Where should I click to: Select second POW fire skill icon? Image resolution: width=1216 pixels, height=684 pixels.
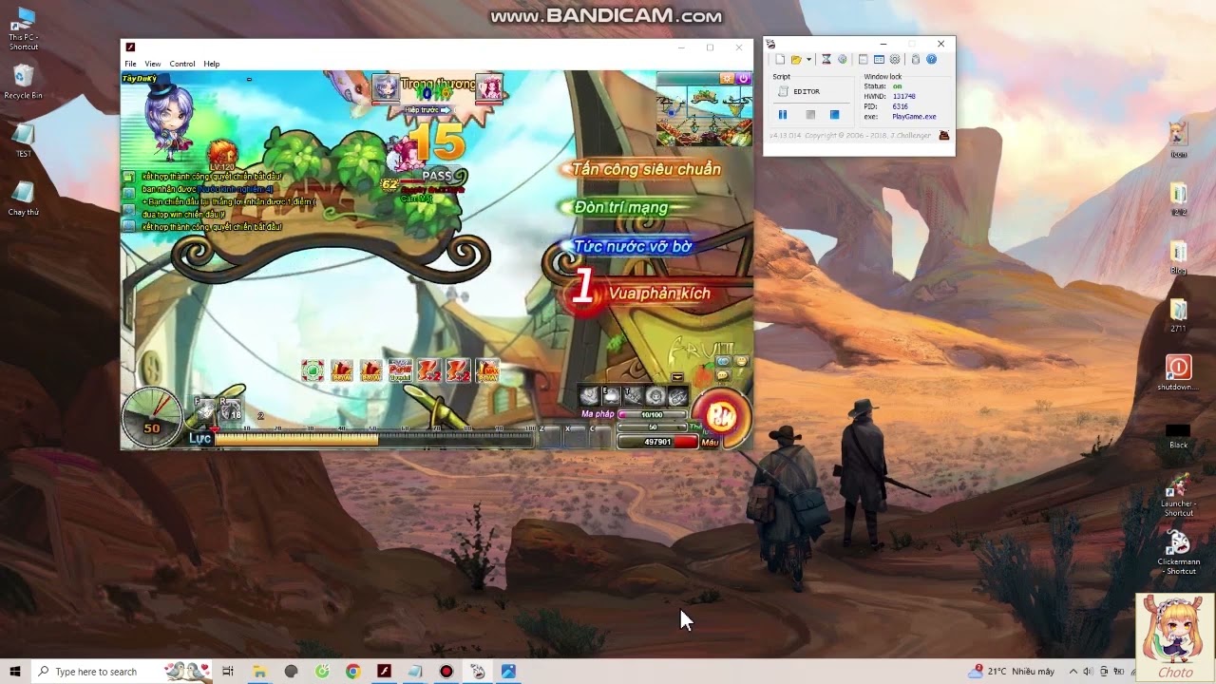pyautogui.click(x=371, y=370)
